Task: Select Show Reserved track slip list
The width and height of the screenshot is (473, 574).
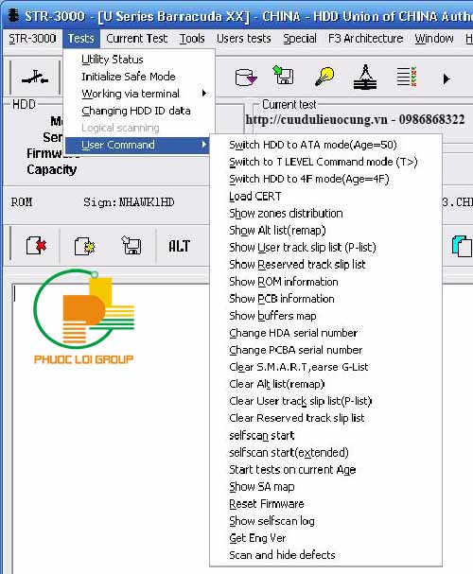Action: 325,265
